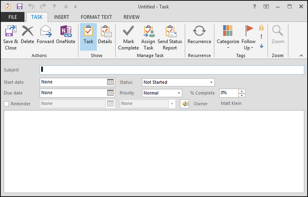This screenshot has height=197, width=308.
Task: Send Status Report for the task
Action: click(x=170, y=37)
